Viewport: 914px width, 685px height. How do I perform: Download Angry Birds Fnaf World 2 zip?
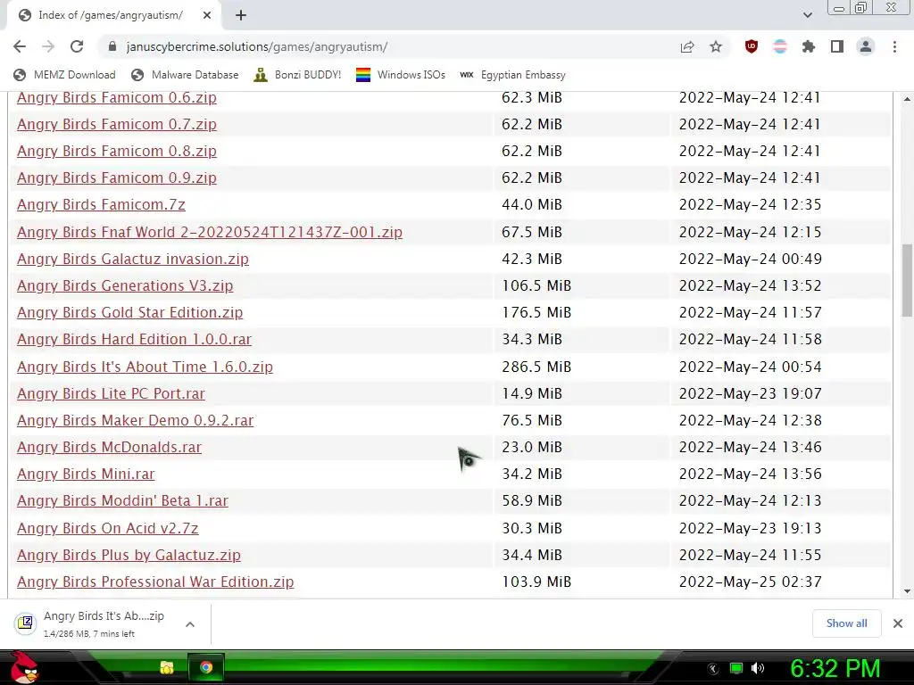tap(209, 232)
